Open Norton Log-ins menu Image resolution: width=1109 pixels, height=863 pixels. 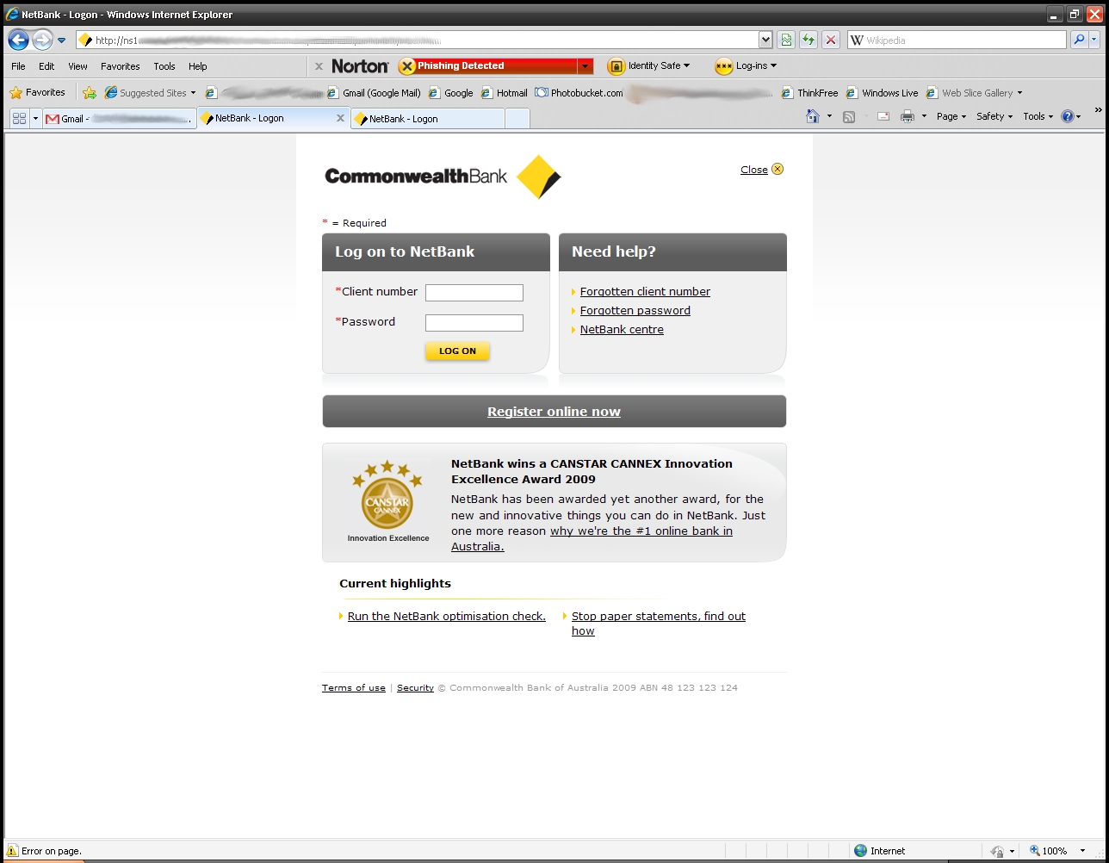[746, 66]
